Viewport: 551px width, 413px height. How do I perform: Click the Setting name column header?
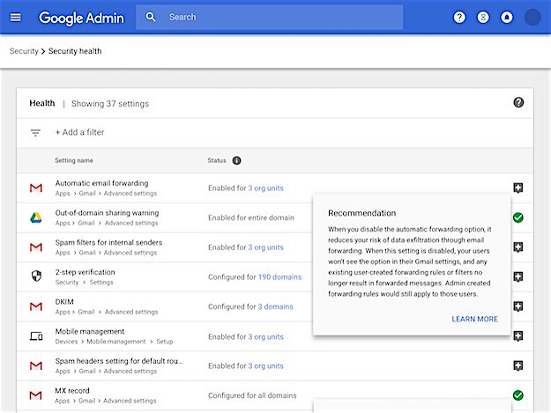pyautogui.click(x=74, y=160)
